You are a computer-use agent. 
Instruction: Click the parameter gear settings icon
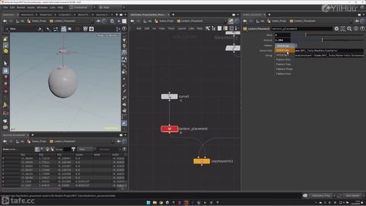tap(336, 29)
